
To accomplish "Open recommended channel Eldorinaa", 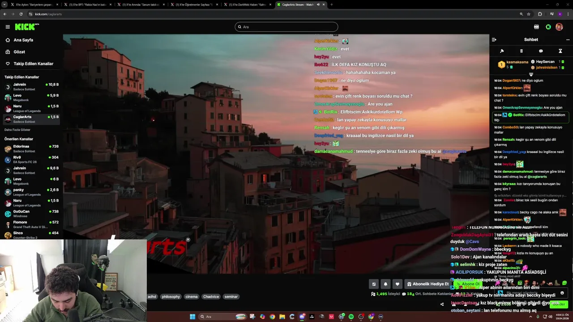I will click(31, 148).
